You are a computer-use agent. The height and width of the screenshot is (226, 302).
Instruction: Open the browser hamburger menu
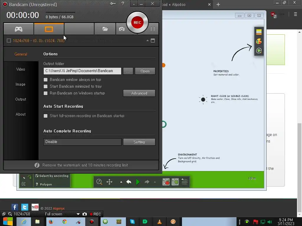click(x=295, y=14)
